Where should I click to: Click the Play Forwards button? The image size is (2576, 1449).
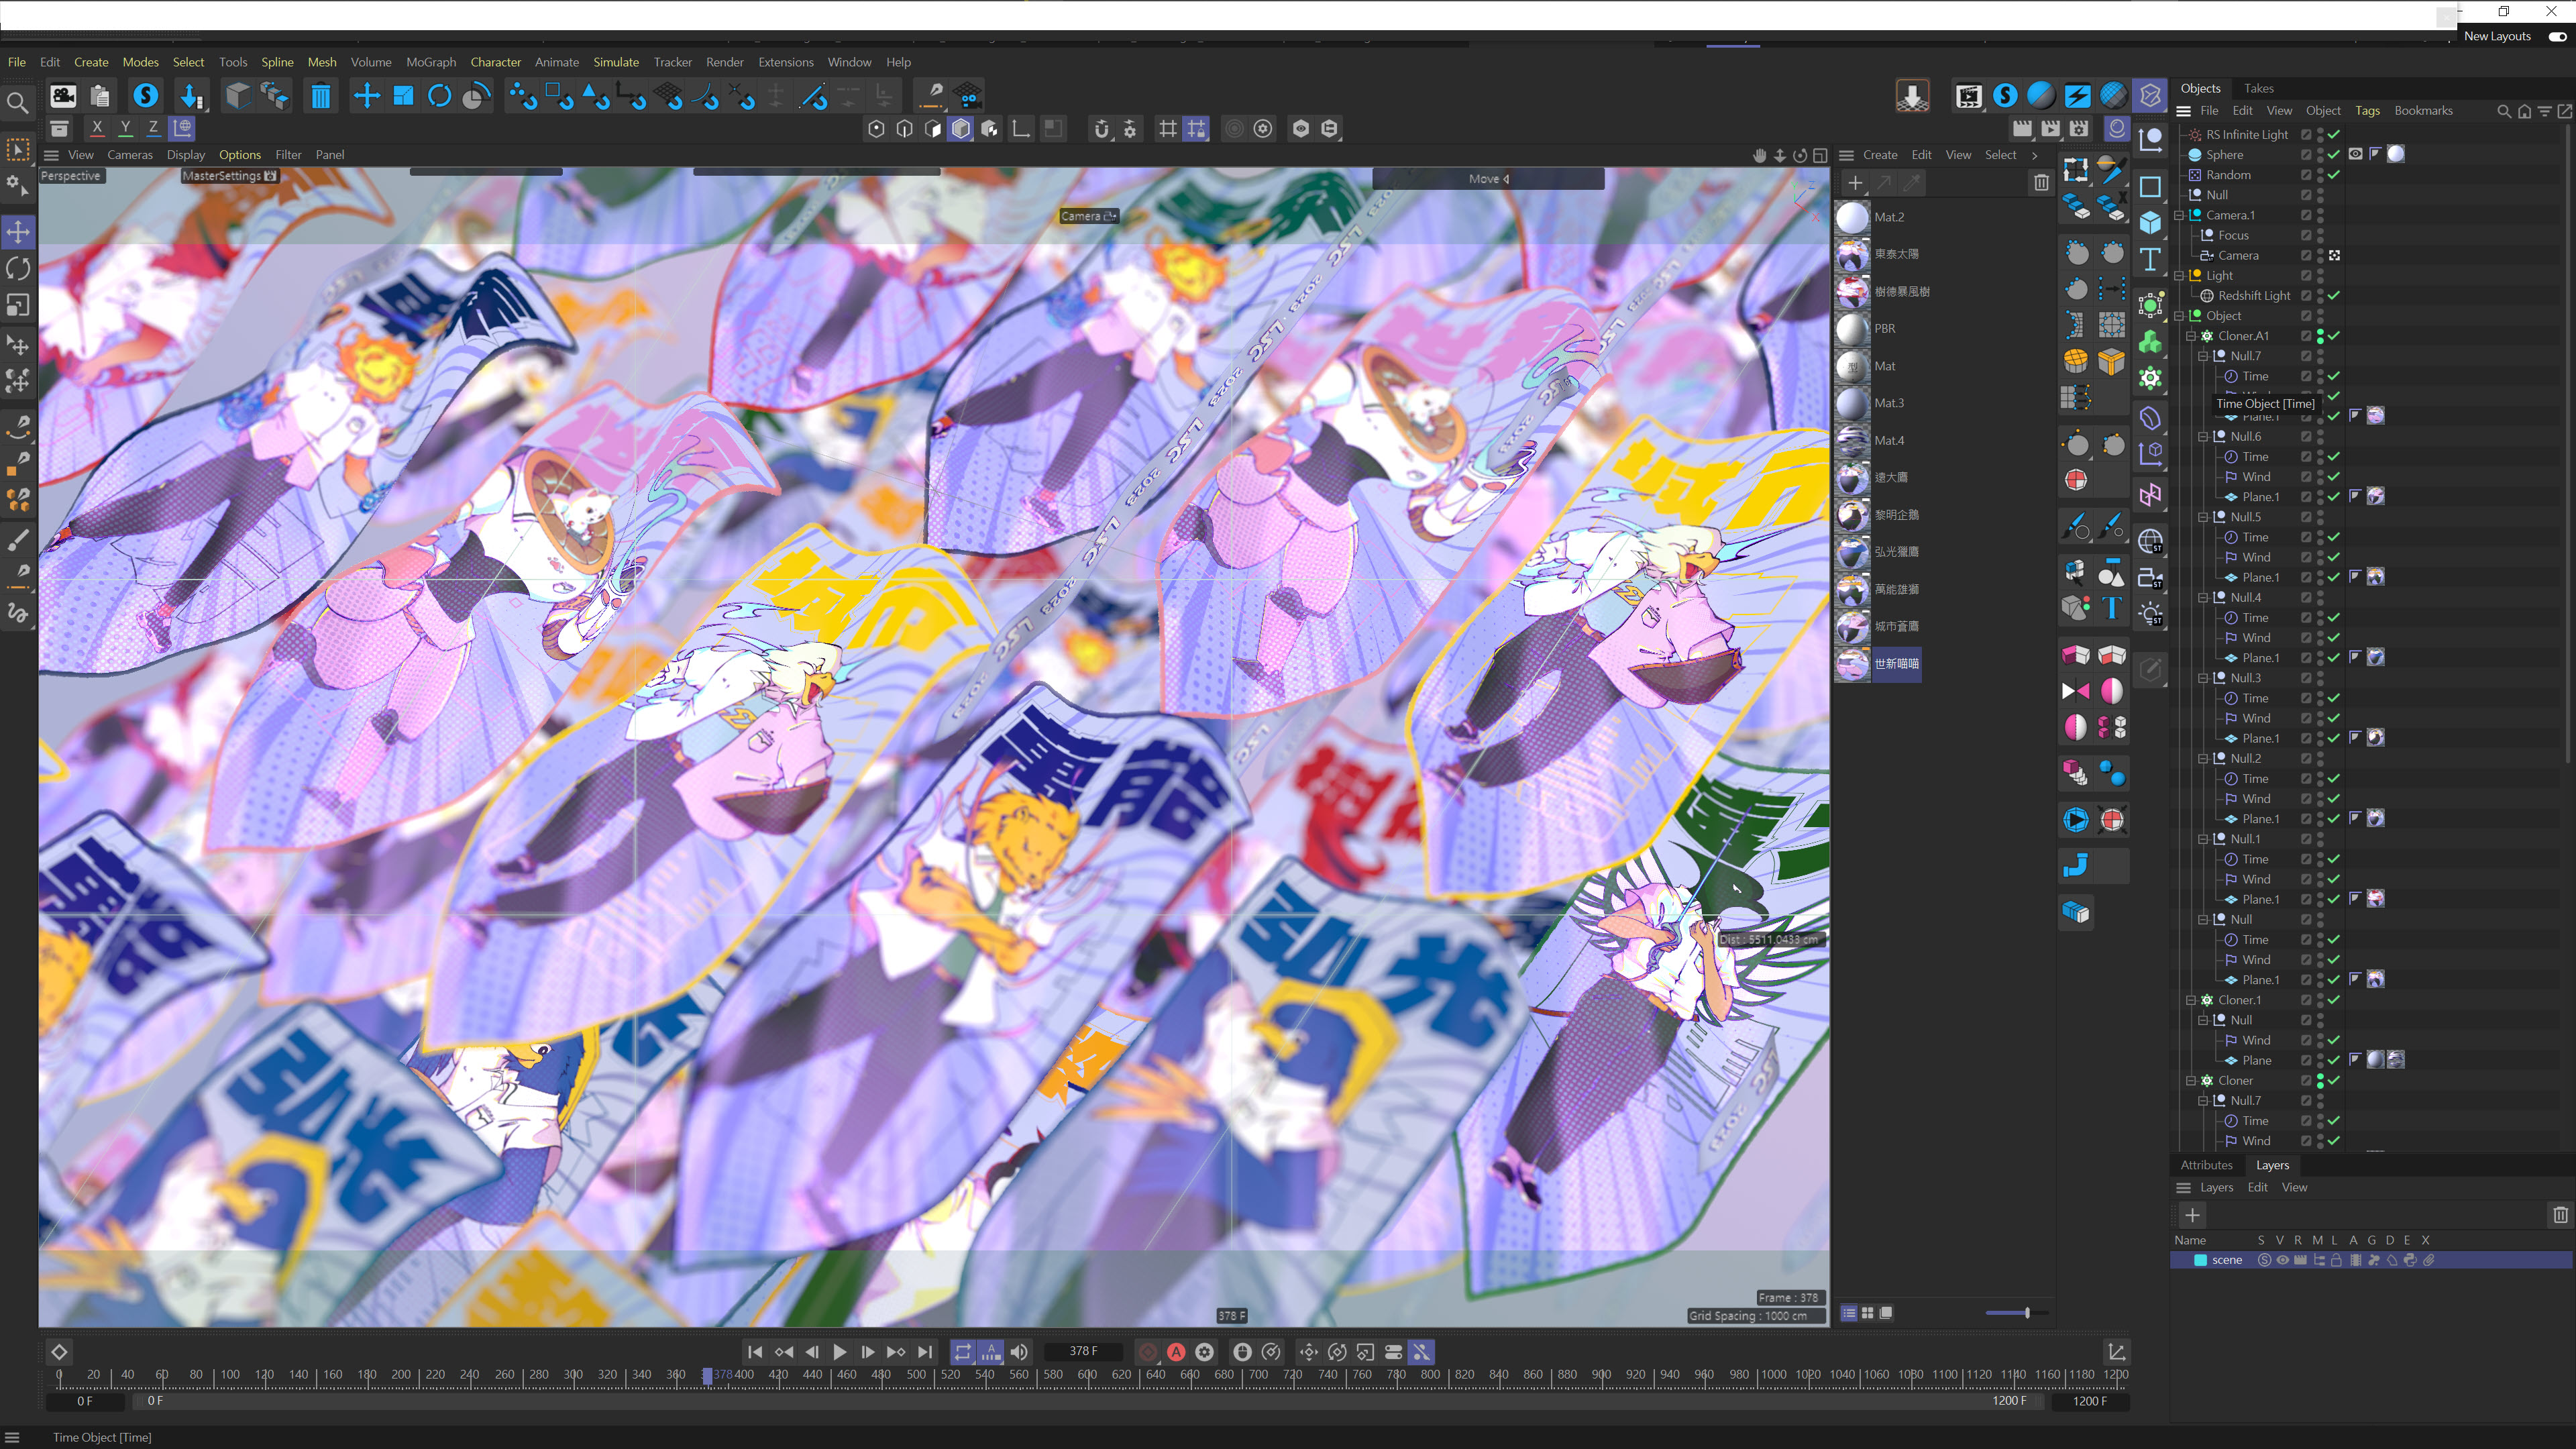click(x=840, y=1352)
